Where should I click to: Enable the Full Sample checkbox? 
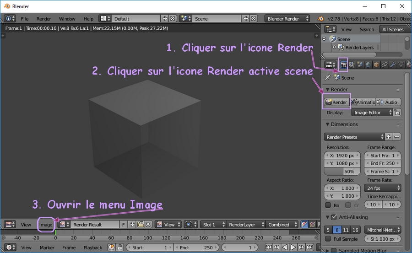328,239
